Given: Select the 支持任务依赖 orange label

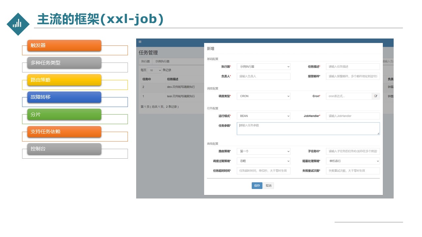Looking at the screenshot, I should tap(64, 132).
